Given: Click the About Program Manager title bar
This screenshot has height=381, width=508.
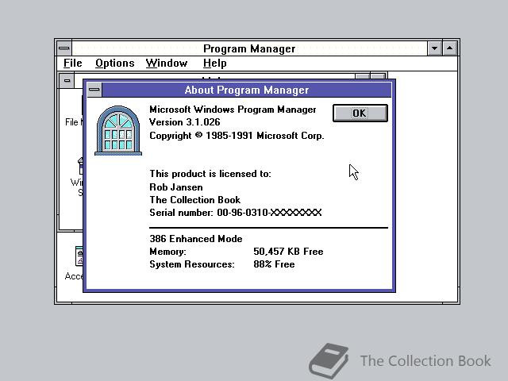Looking at the screenshot, I should (x=247, y=90).
